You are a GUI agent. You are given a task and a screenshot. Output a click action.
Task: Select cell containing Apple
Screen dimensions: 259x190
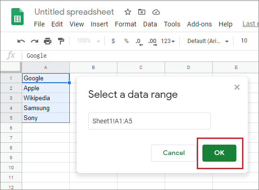[x=46, y=88]
